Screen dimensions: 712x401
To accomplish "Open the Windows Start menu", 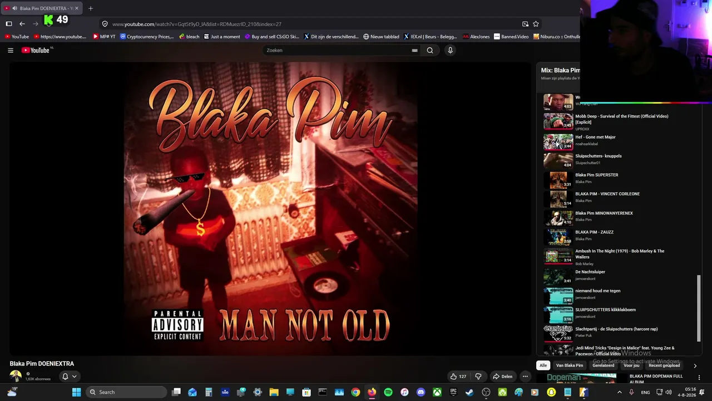I will [76, 392].
